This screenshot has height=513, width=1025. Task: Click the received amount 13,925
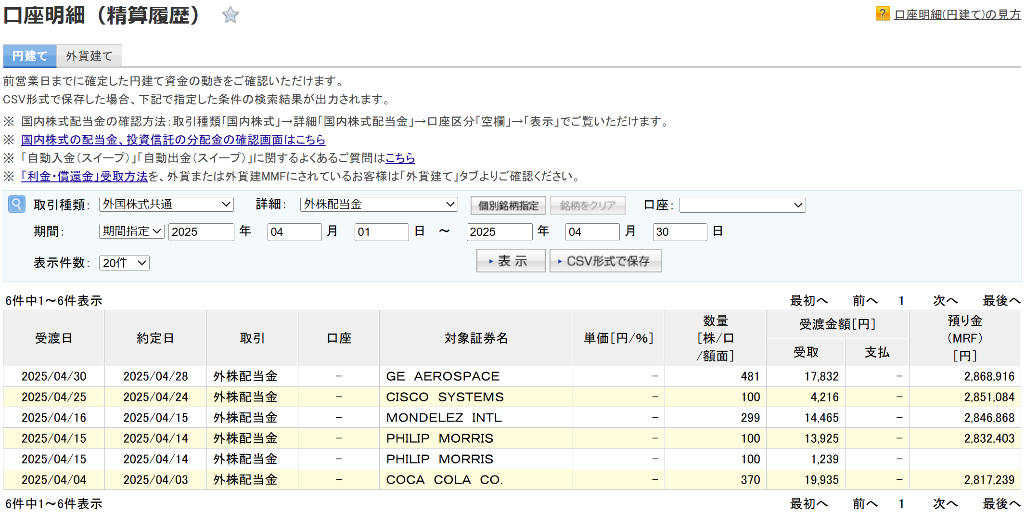click(821, 438)
